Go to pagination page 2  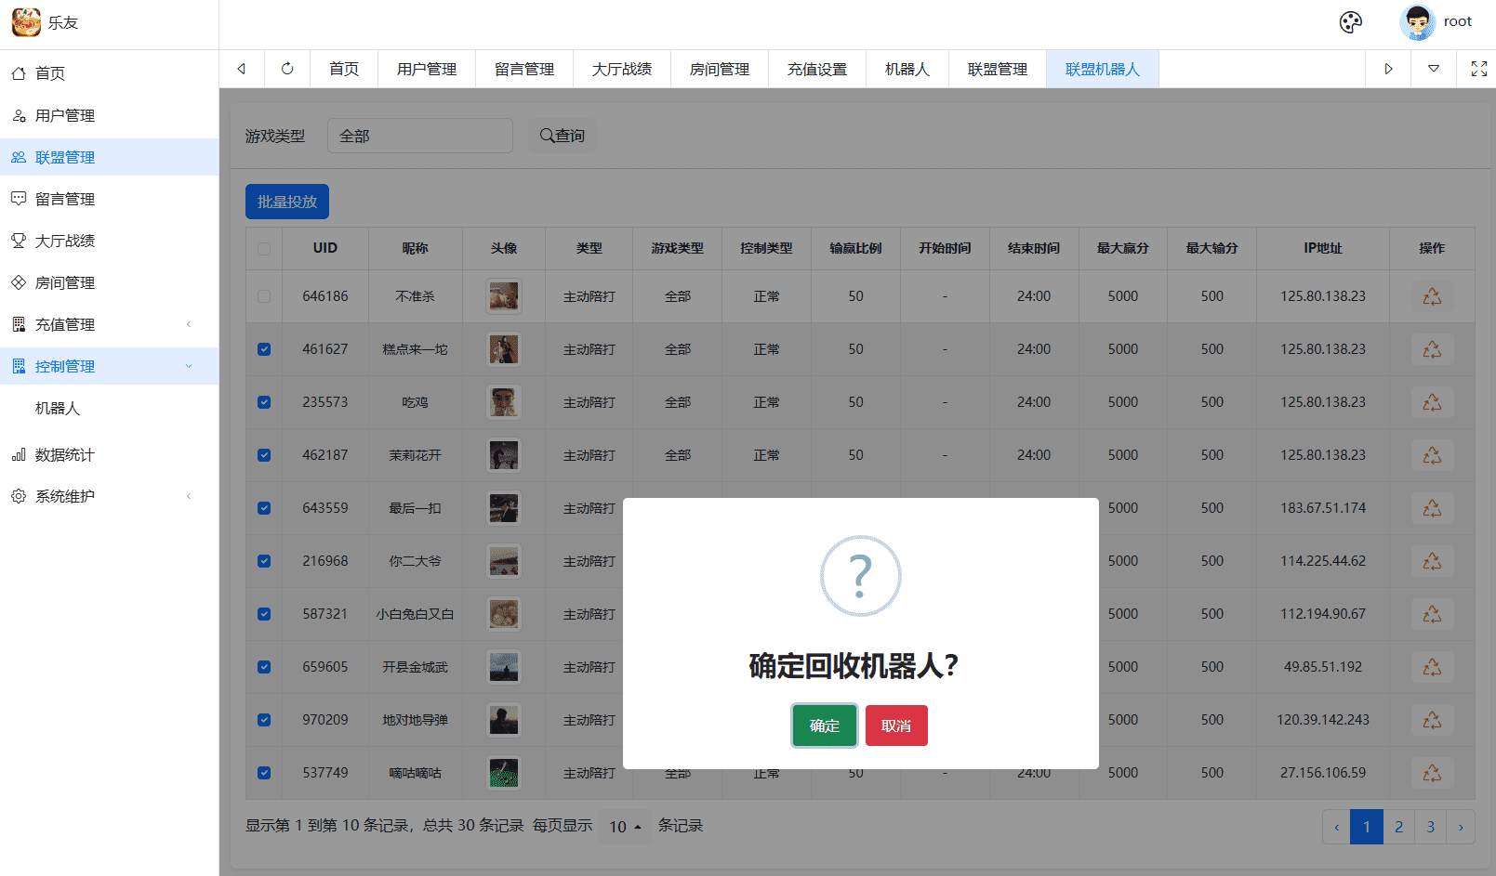point(1398,826)
